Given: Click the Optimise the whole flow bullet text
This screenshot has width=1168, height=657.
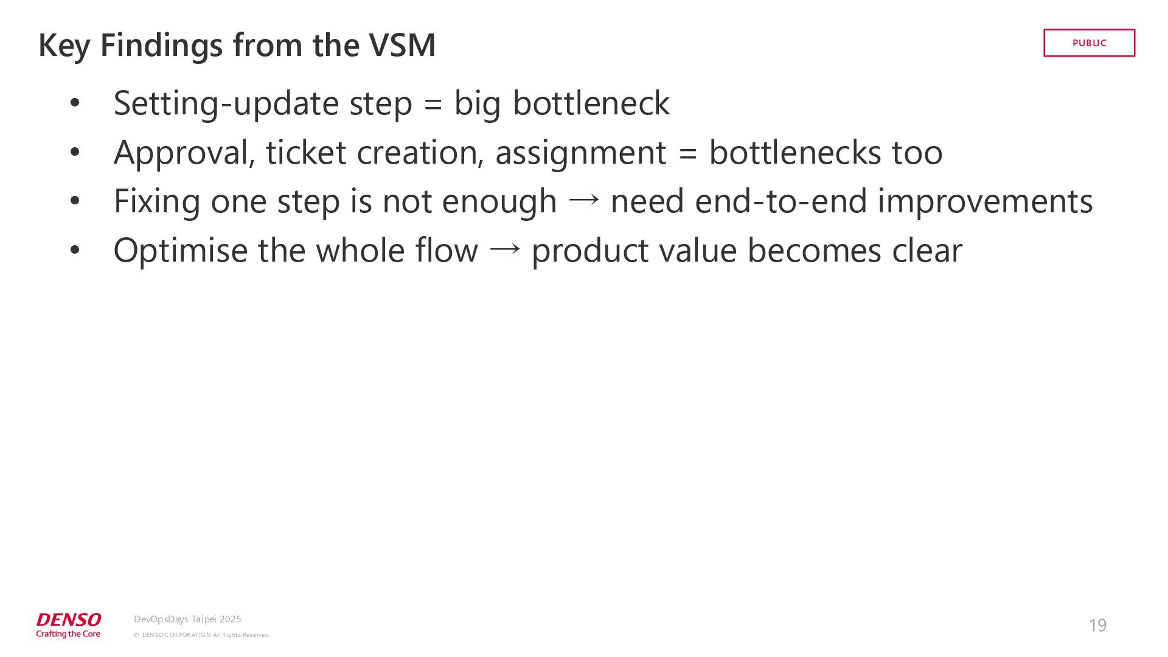Looking at the screenshot, I should coord(538,251).
